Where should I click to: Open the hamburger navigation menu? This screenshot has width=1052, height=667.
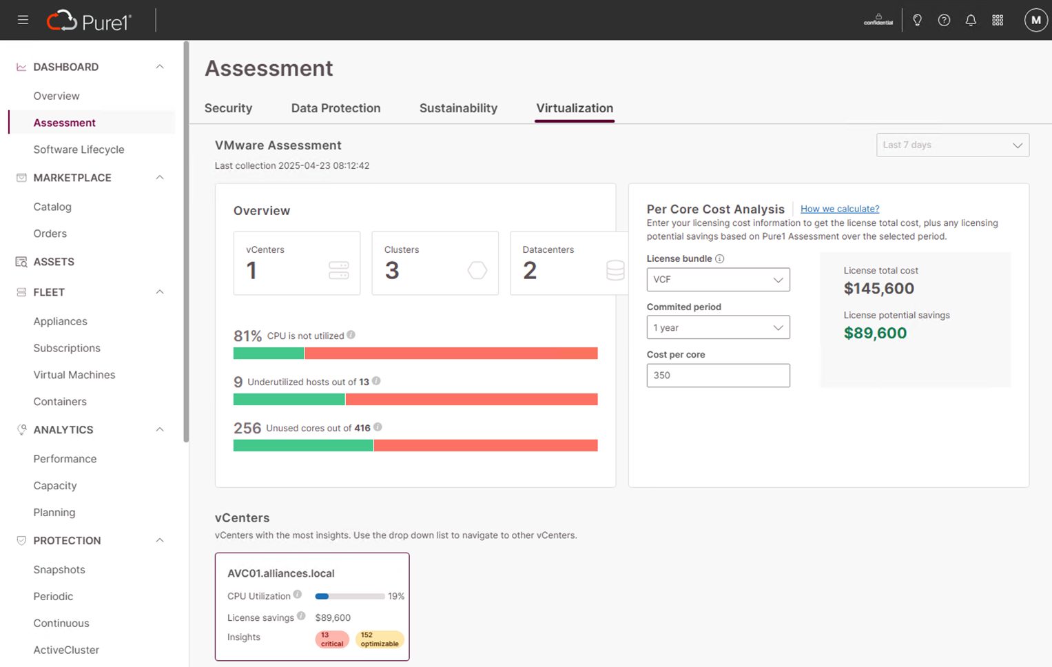pos(23,20)
